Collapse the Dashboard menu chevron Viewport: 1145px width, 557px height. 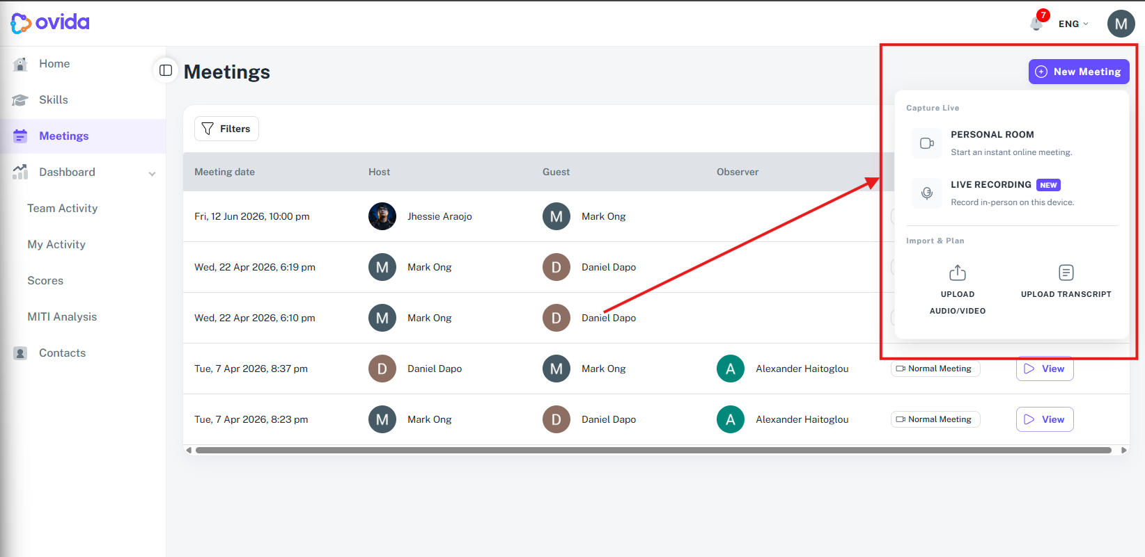[152, 173]
